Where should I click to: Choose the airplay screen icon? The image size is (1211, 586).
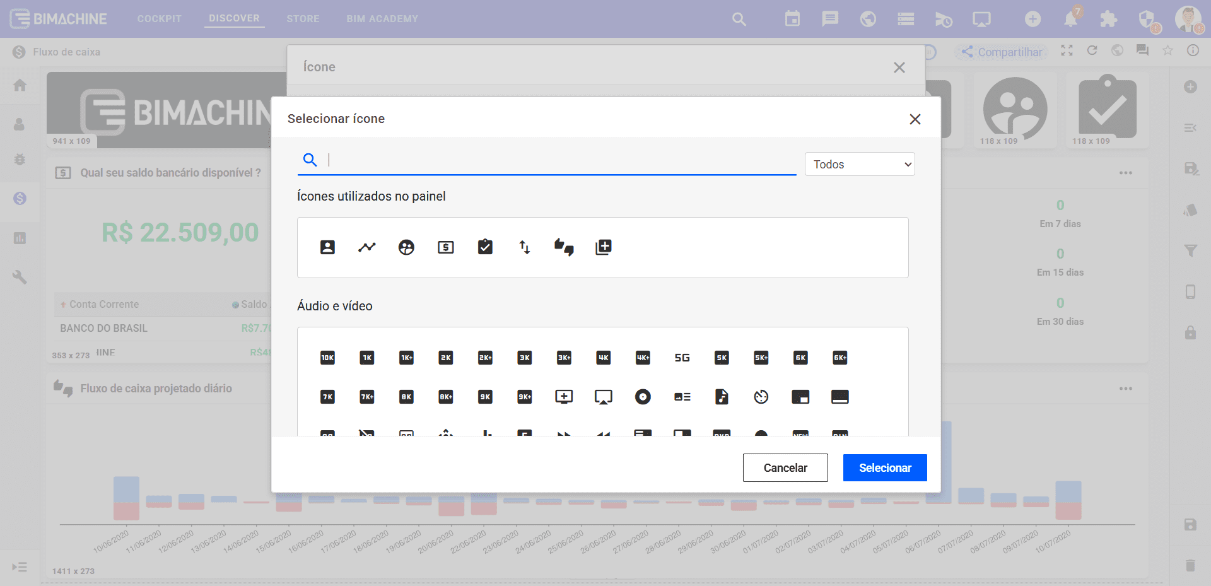point(603,397)
